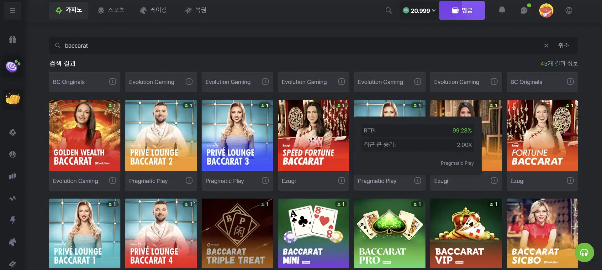Open the search magnifier in header
The width and height of the screenshot is (602, 270).
[389, 10]
